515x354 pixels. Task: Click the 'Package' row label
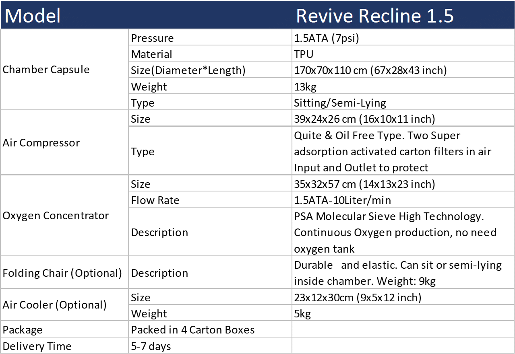coord(23,330)
